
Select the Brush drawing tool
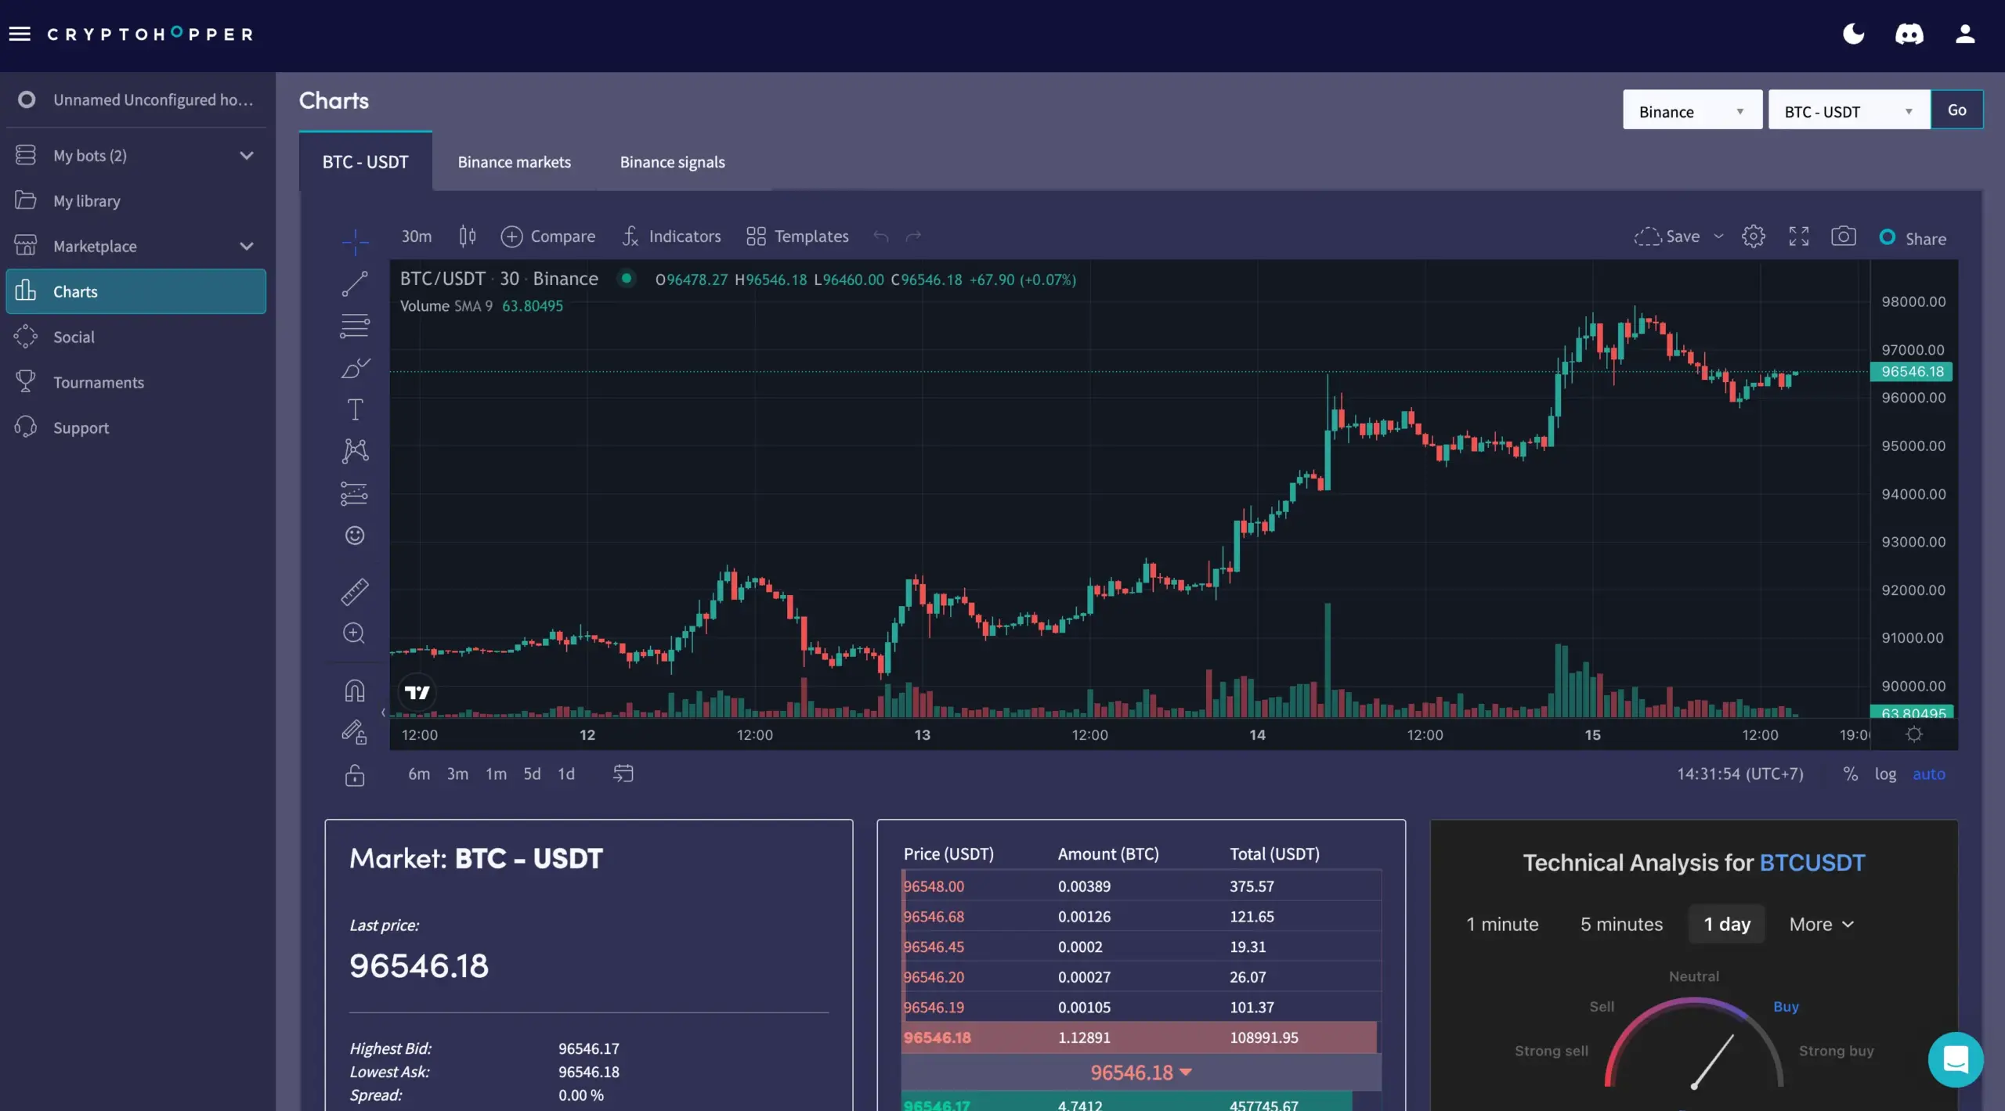[355, 368]
